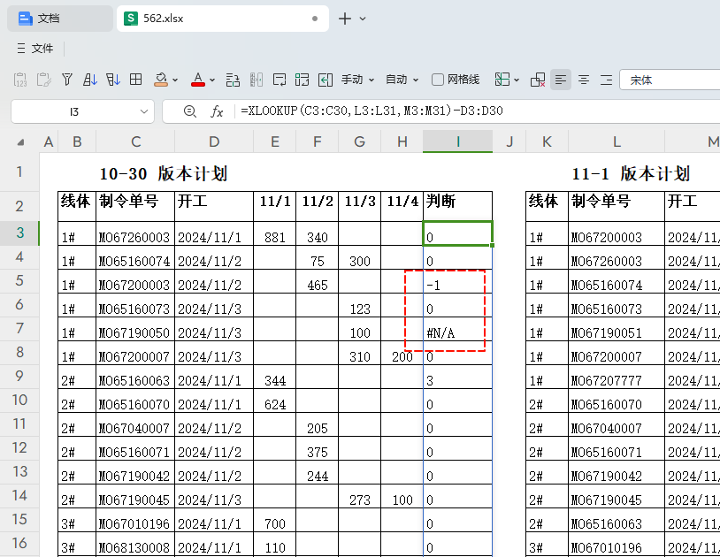The image size is (720, 557).
Task: Click the plus new tab button
Action: [x=344, y=19]
